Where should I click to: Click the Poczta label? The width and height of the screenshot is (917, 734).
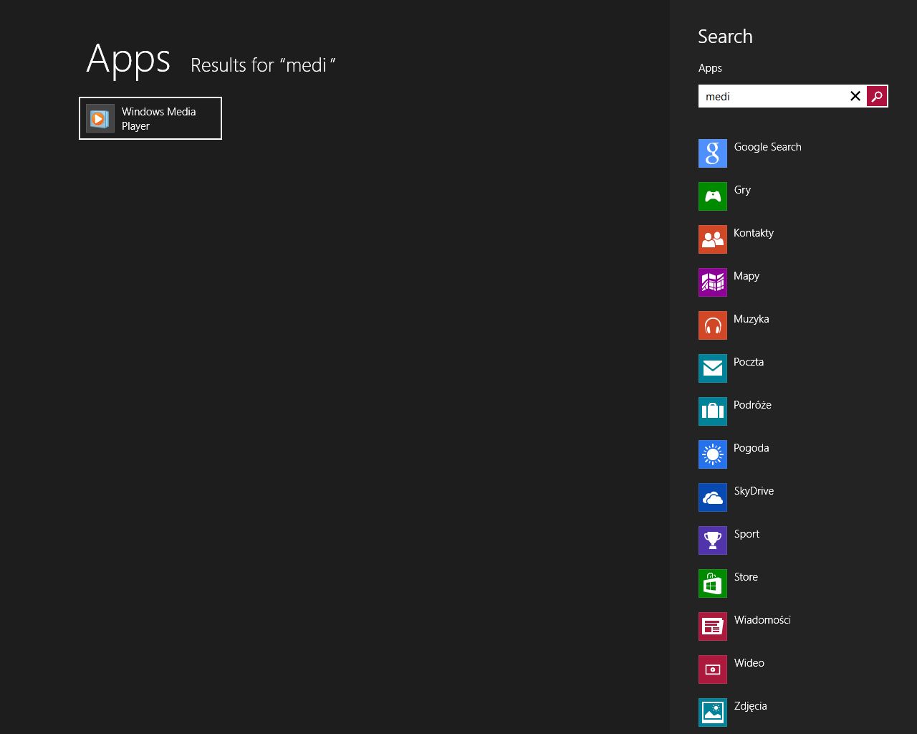click(749, 362)
